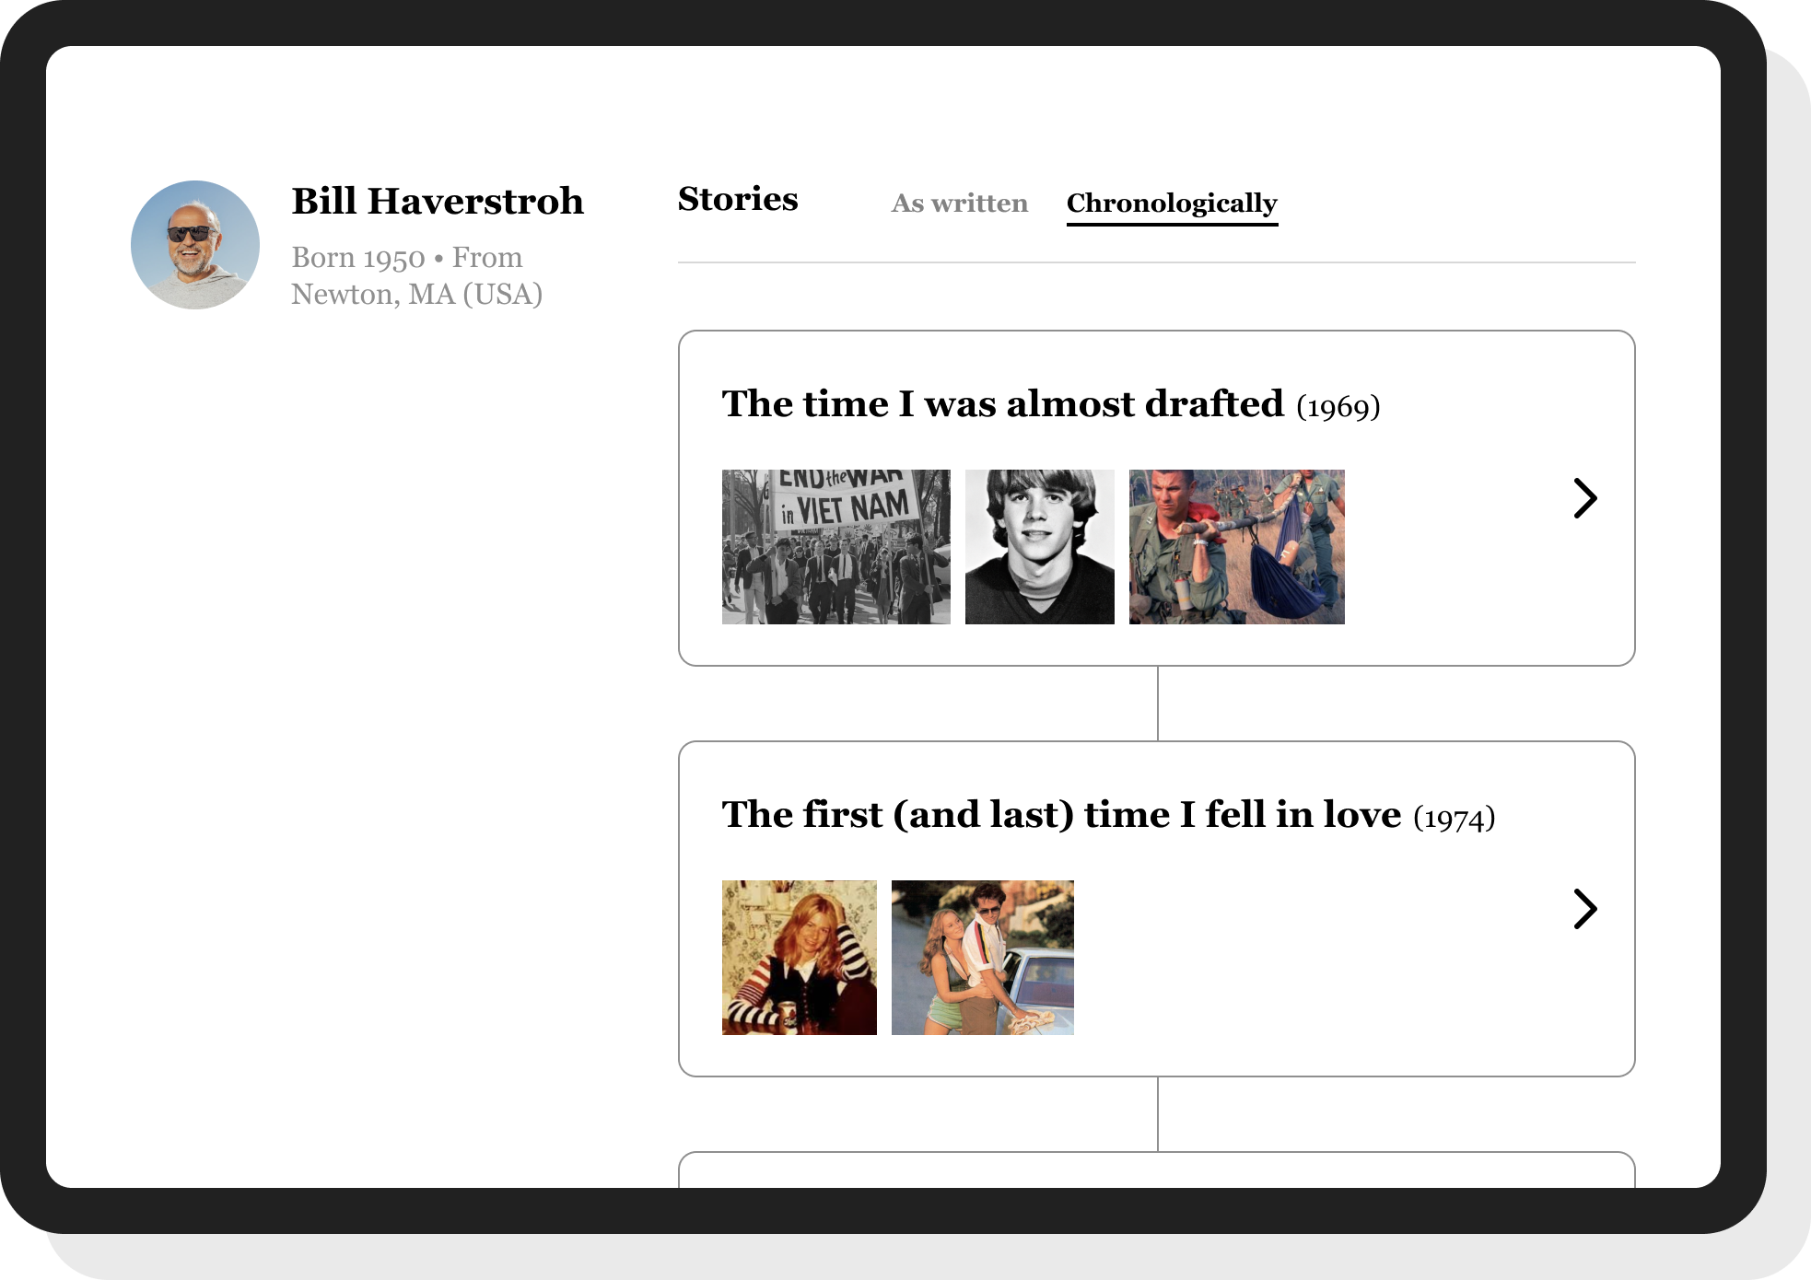Click the title The first (and last) time I fell in love
Viewport: 1811px width, 1280px height.
(1061, 815)
